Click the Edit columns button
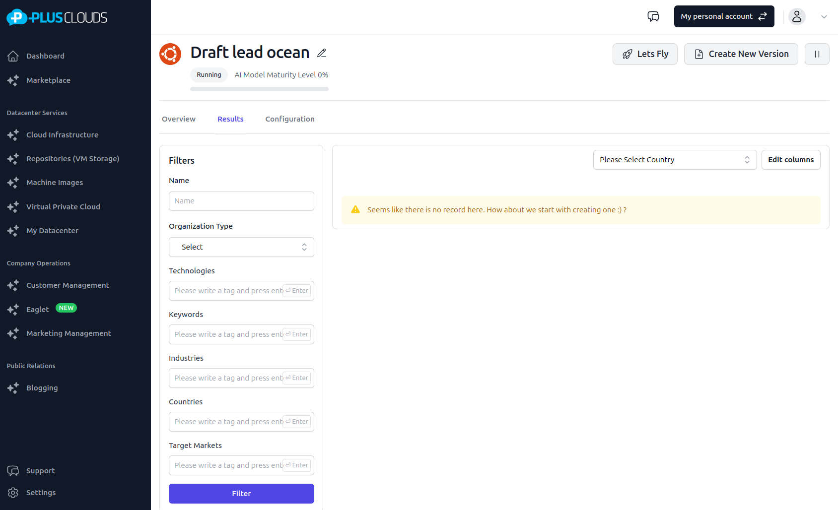Image resolution: width=838 pixels, height=510 pixels. (790, 160)
